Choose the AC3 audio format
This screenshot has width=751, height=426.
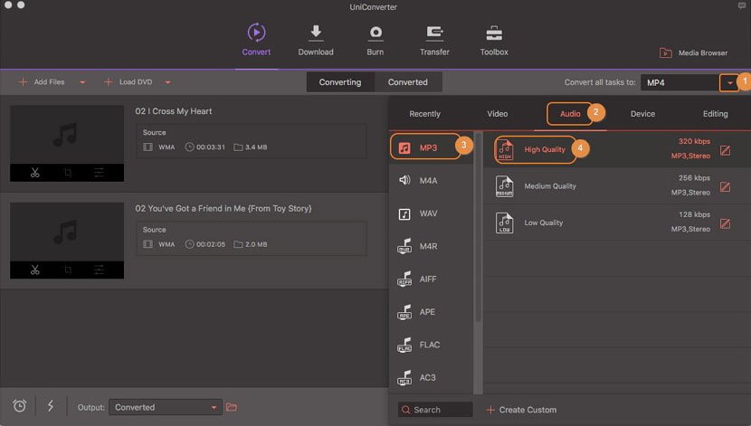(431, 378)
